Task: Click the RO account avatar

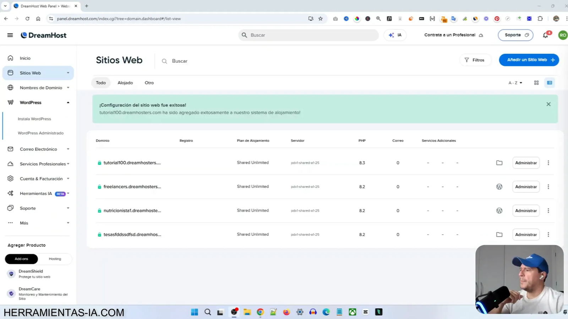Action: (563, 35)
